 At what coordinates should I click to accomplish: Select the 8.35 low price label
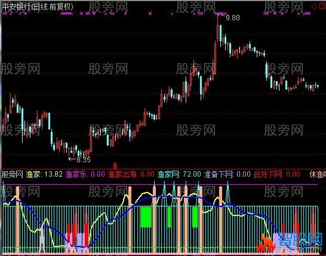[x=84, y=159]
